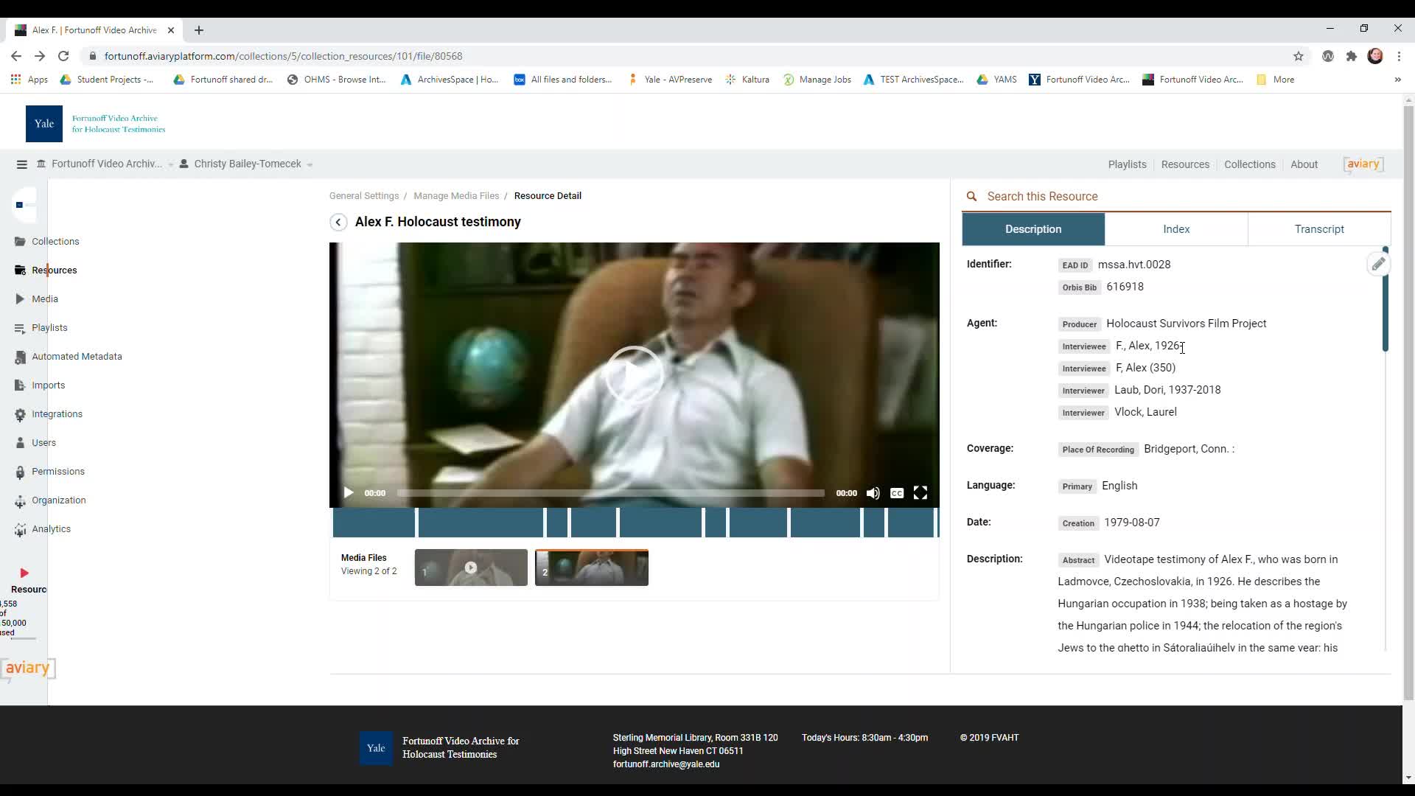Mute the video volume
This screenshot has height=796, width=1415.
pyautogui.click(x=873, y=493)
